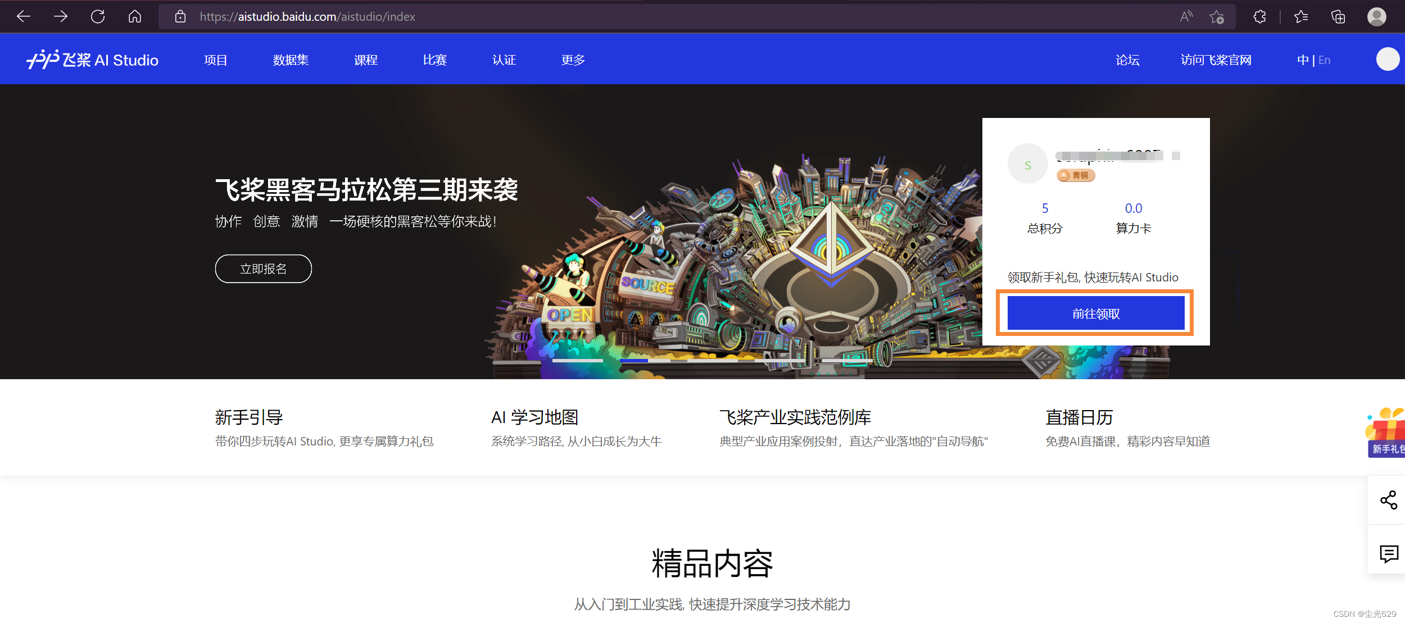Select the first carousel indicator bar
The image size is (1405, 623).
tap(578, 361)
